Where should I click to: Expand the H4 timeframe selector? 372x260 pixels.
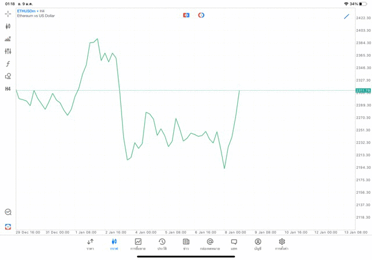(8, 89)
